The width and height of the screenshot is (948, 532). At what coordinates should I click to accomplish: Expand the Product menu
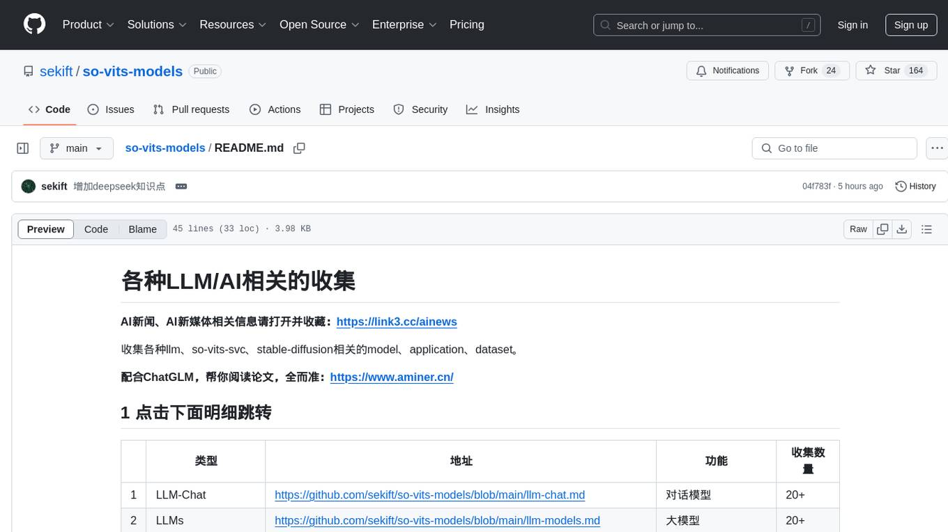point(89,24)
